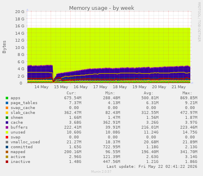Select the 'buffers' legend label
203x176 pixels.
19,127
